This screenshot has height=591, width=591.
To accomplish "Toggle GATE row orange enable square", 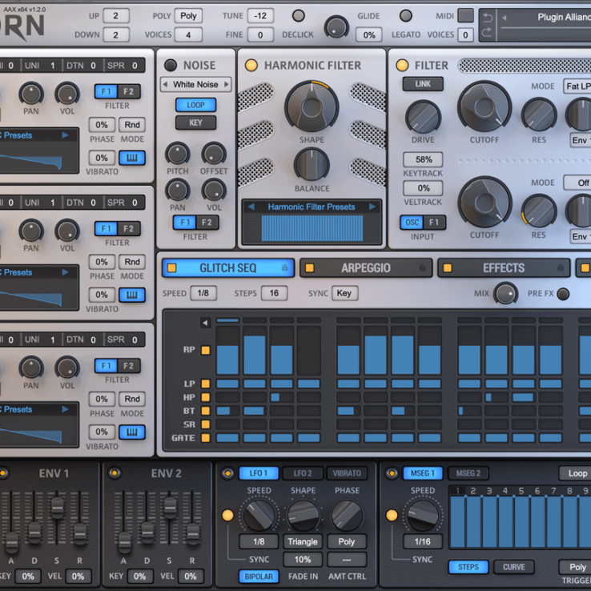I will click(206, 438).
